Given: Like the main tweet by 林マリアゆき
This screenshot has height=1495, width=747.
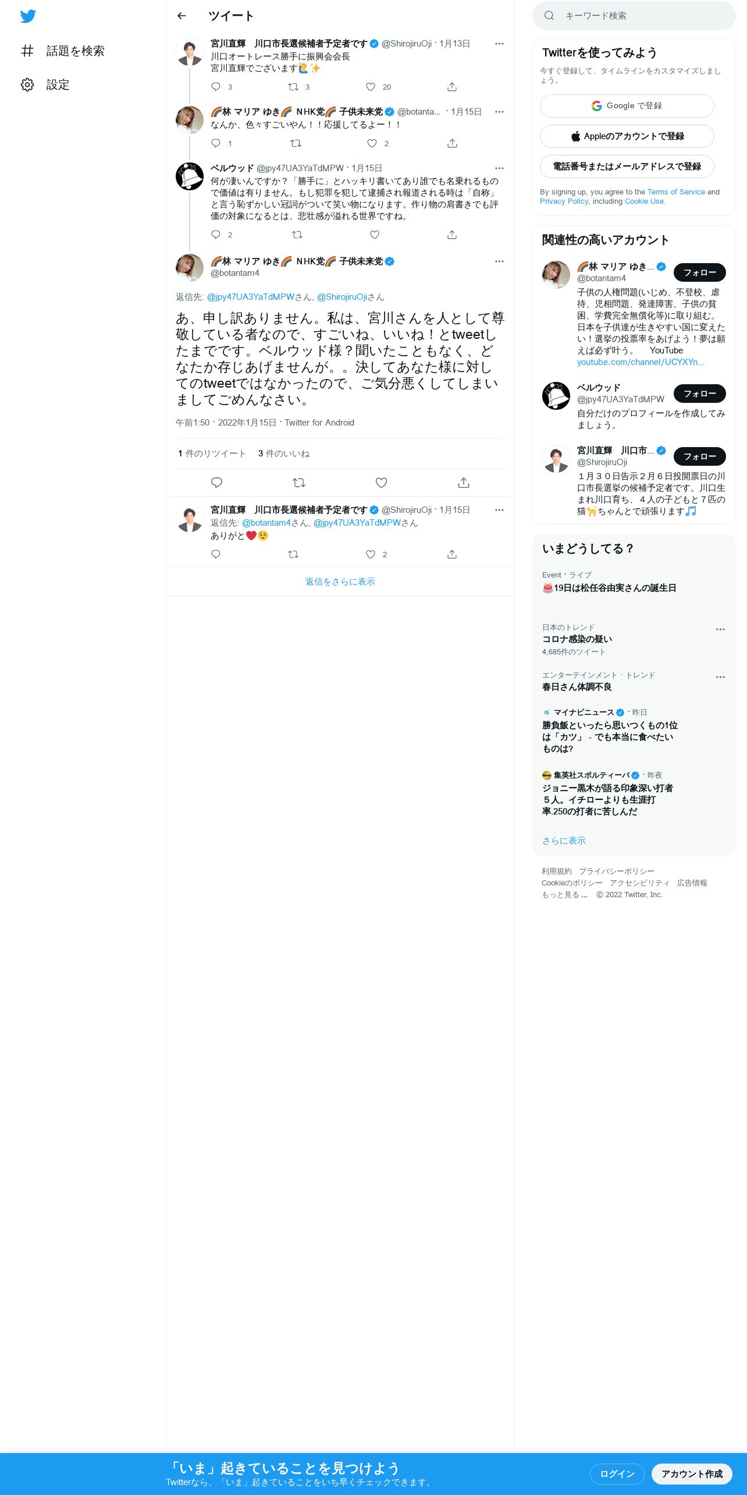Looking at the screenshot, I should point(381,483).
